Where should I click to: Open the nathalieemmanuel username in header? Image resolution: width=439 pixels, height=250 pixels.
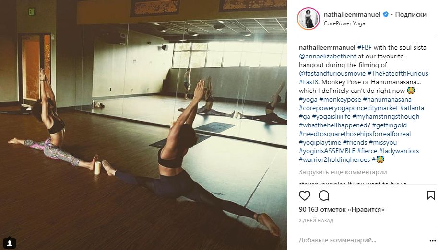pyautogui.click(x=352, y=14)
